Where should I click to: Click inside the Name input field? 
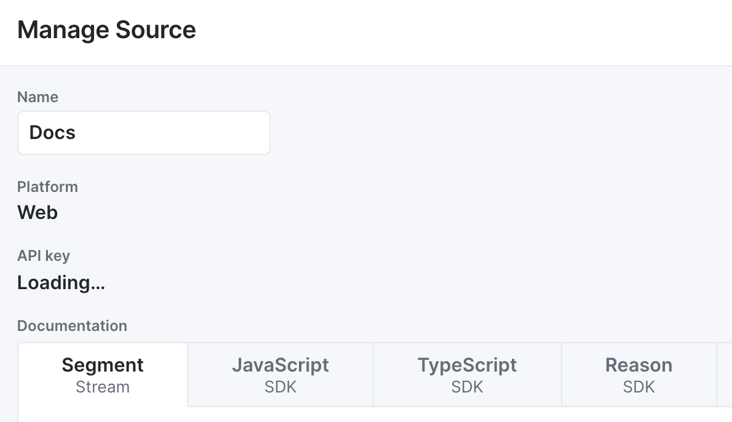[x=143, y=132]
